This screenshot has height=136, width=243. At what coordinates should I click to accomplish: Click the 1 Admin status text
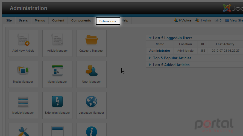click(206, 20)
